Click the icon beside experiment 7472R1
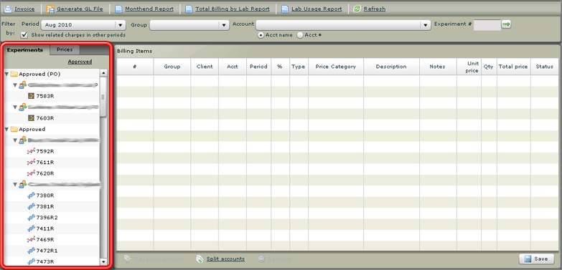The height and width of the screenshot is (270, 562). [x=31, y=251]
